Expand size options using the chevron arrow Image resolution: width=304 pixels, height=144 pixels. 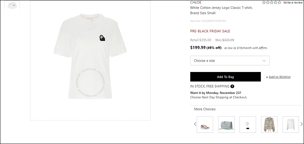coord(264,61)
